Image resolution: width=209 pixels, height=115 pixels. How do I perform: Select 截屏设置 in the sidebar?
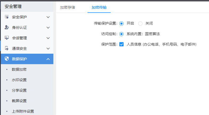pos(19,101)
